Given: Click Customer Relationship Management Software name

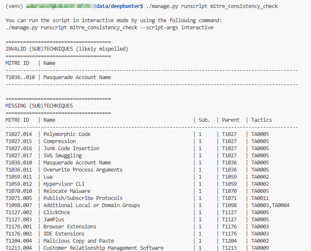Looking at the screenshot, I should (103, 248).
